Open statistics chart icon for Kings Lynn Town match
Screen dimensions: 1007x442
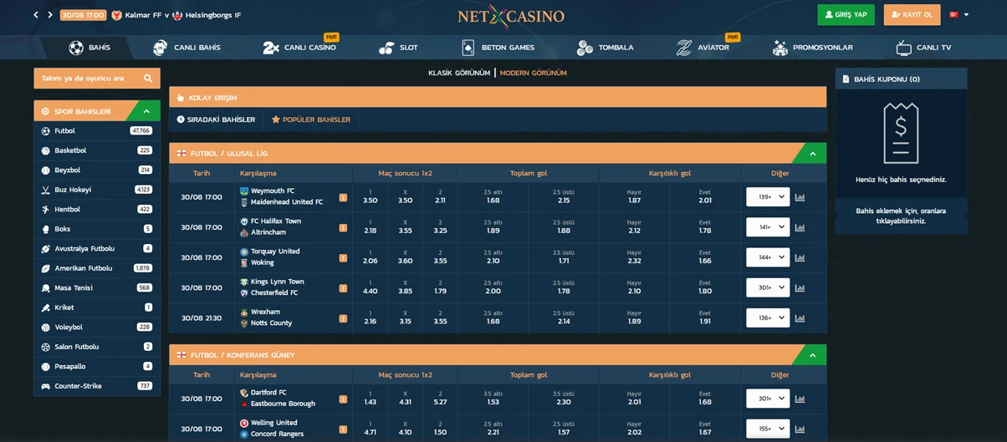tap(800, 288)
